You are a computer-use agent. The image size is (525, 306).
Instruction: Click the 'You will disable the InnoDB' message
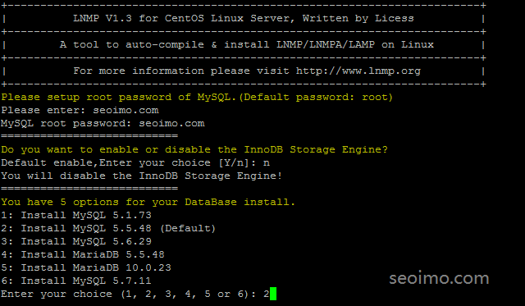pos(142,176)
